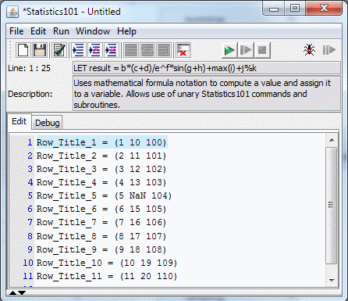Click the gray stop button
Image resolution: width=348 pixels, height=301 pixels.
(x=262, y=50)
